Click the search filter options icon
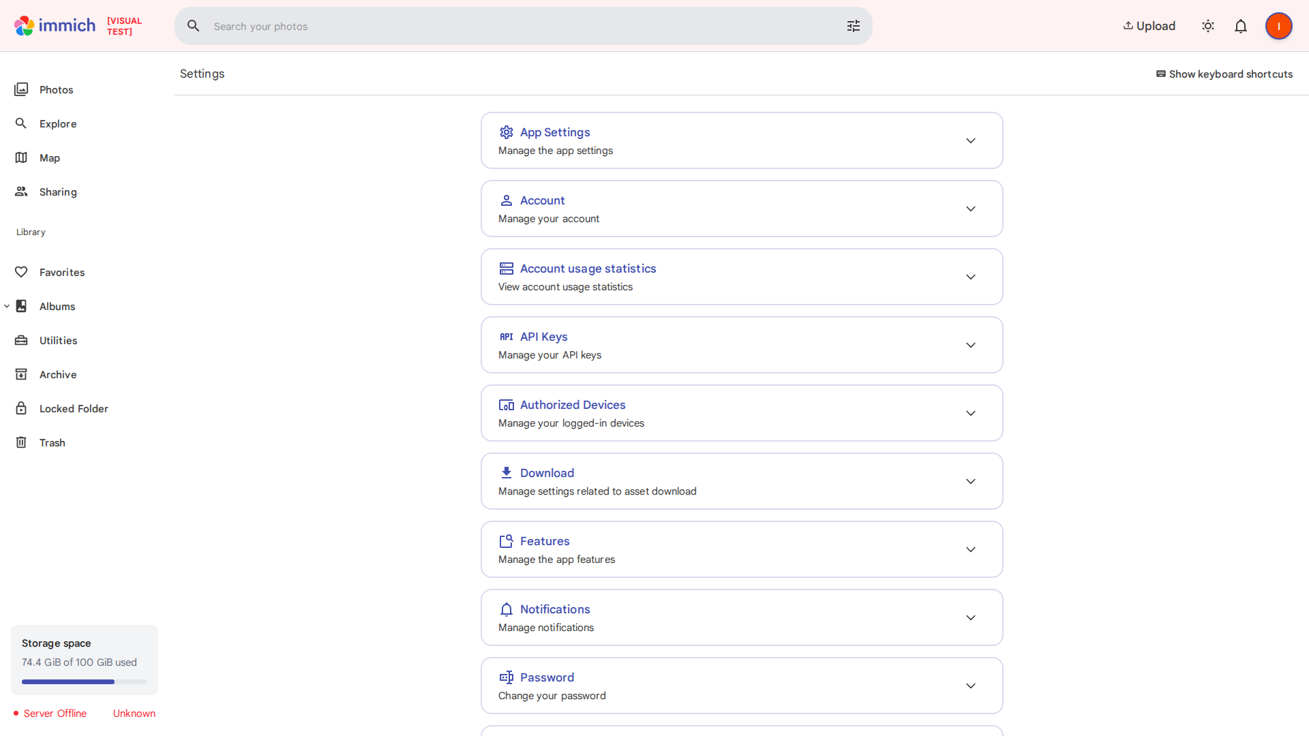1309x736 pixels. pos(853,26)
